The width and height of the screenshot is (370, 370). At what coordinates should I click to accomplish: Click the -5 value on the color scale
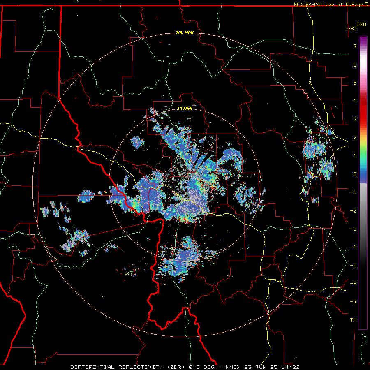pos(353,266)
